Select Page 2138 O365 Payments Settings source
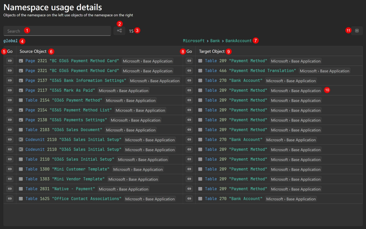Screen dimensions: 366x229 [x=66, y=120]
